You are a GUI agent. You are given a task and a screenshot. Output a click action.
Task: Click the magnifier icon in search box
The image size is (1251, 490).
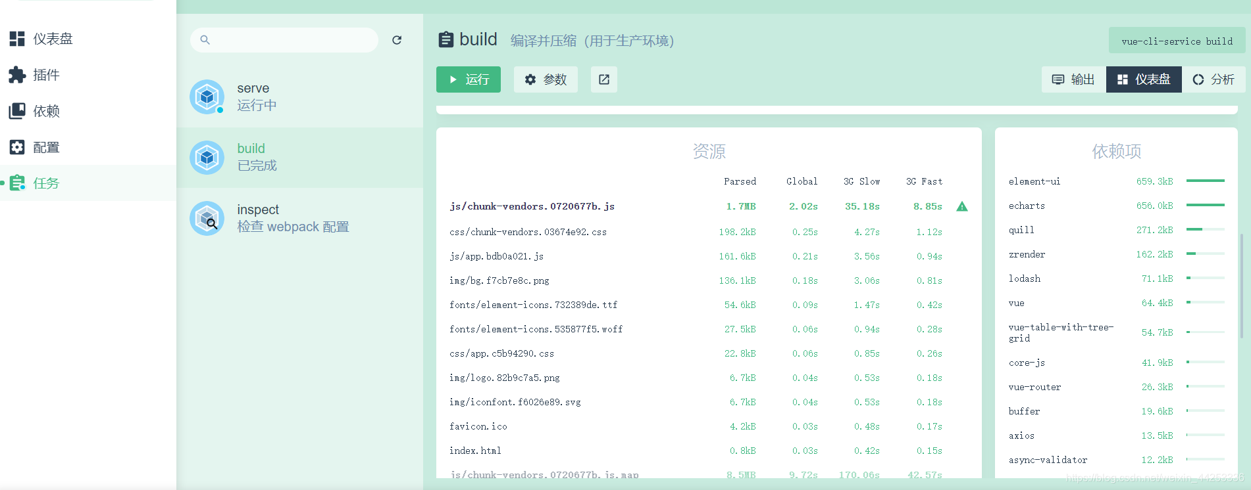(x=205, y=40)
